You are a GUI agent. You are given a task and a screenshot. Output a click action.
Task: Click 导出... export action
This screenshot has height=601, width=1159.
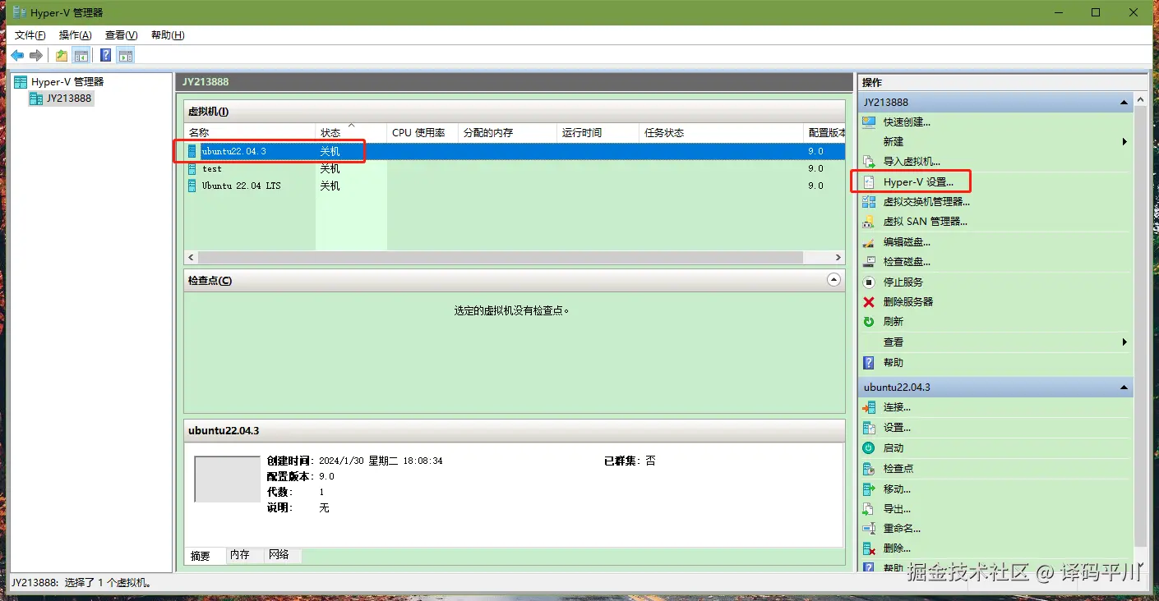click(897, 509)
